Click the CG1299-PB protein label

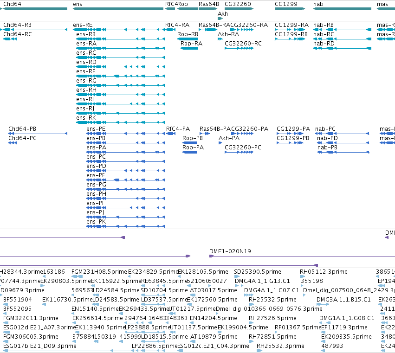coord(293,138)
